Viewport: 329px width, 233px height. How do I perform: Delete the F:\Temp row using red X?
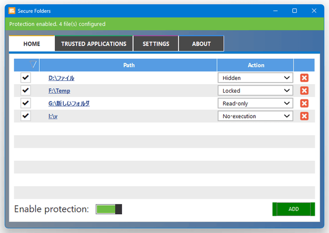click(x=304, y=90)
